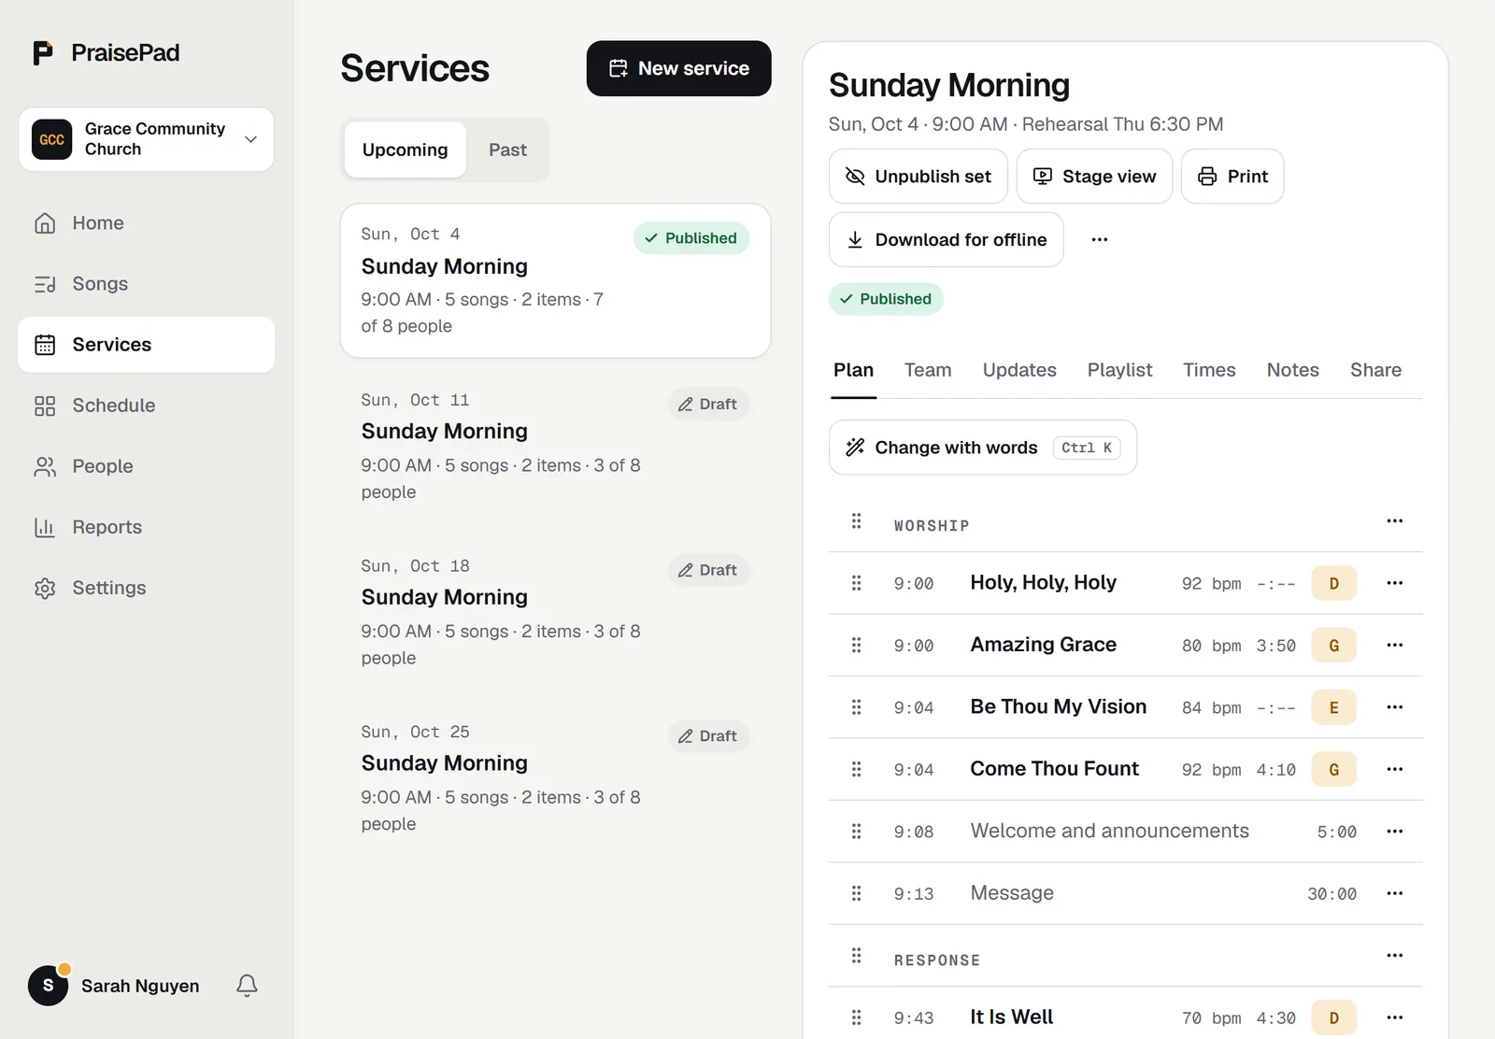Open more actions next to Download for offline
Screen dimensions: 1495x1039
point(1100,240)
